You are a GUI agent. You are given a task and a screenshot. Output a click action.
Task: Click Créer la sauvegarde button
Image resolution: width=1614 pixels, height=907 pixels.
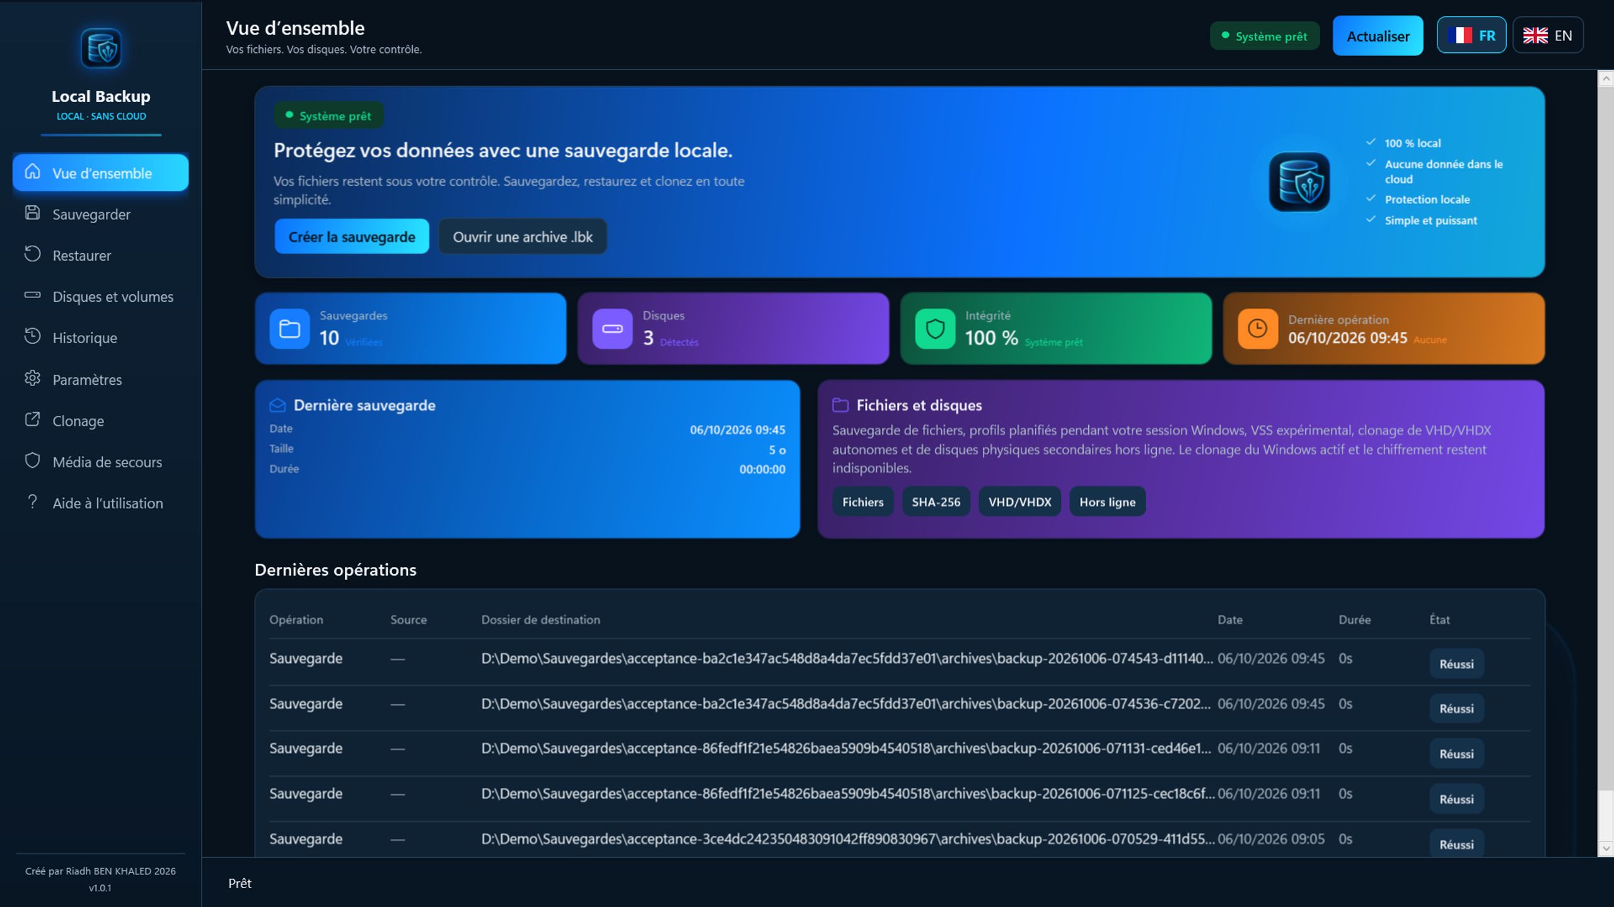(352, 237)
